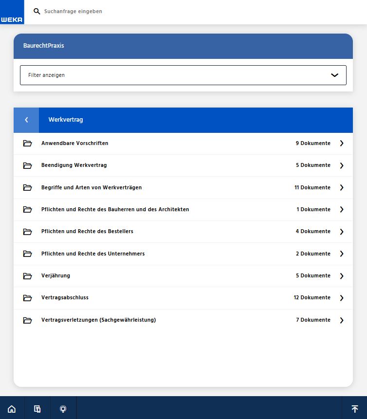Expand Vertragsabschluss using its right chevron
This screenshot has width=367, height=419.
coord(342,298)
